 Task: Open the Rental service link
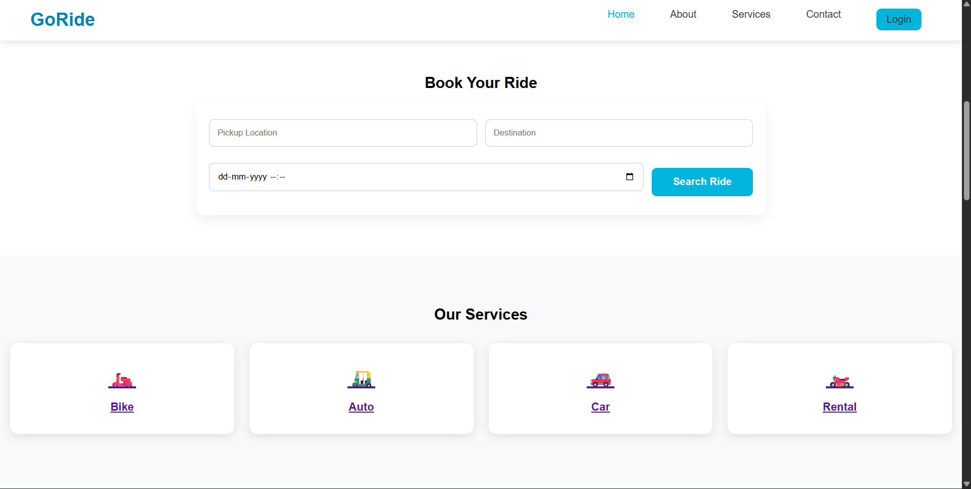pos(839,407)
